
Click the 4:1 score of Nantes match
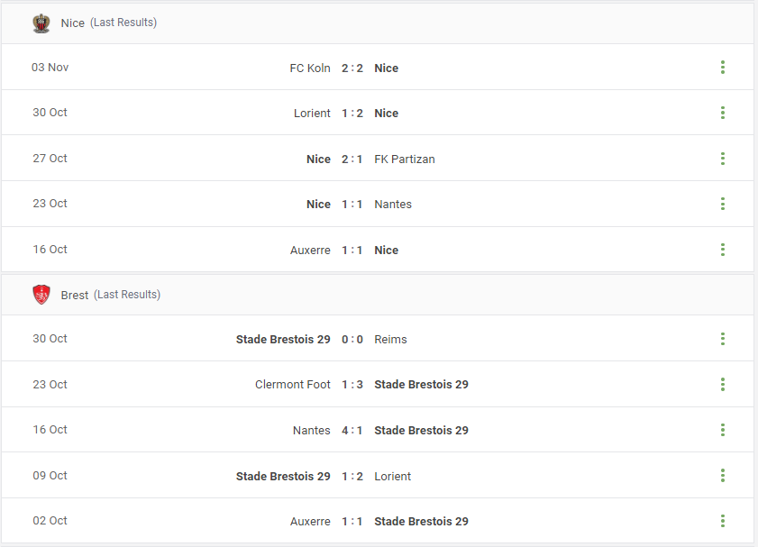click(352, 430)
